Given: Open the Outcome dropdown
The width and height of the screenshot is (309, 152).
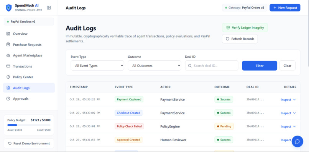Looking at the screenshot, I should 154,66.
